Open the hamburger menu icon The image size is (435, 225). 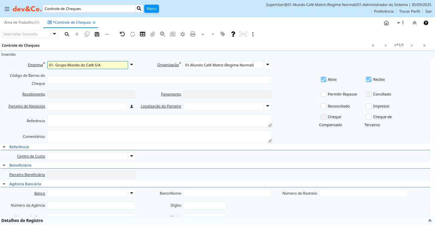[x=7, y=9]
